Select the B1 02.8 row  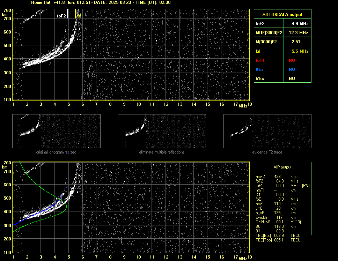pyautogui.click(x=270, y=231)
